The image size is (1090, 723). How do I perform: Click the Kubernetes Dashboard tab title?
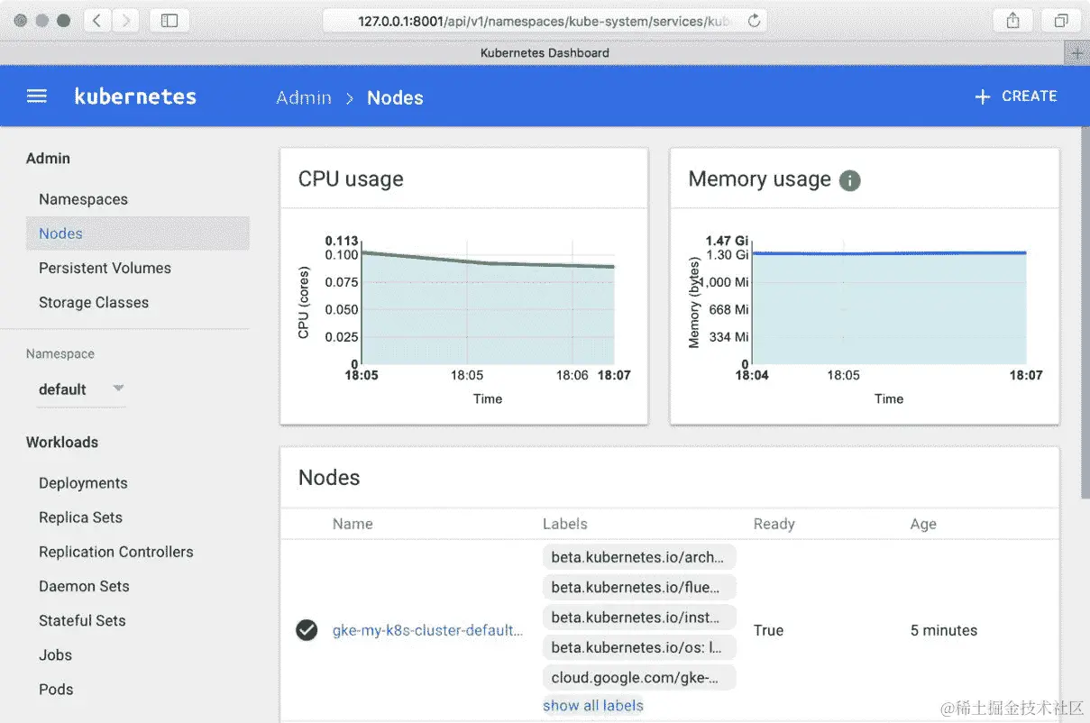point(545,53)
